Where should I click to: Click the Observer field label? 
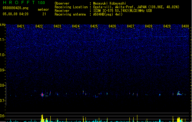click(x=62, y=3)
